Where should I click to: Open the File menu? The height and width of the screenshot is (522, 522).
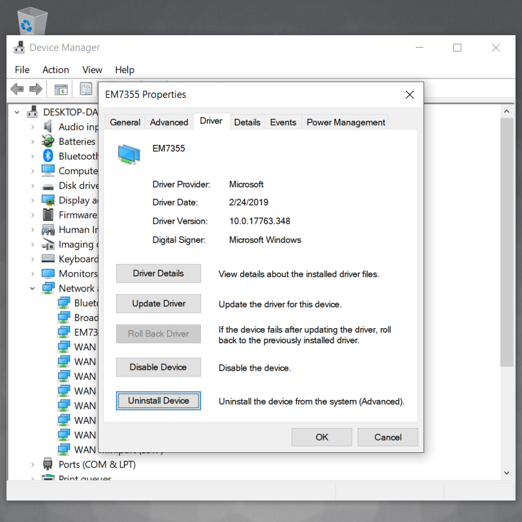(x=22, y=70)
